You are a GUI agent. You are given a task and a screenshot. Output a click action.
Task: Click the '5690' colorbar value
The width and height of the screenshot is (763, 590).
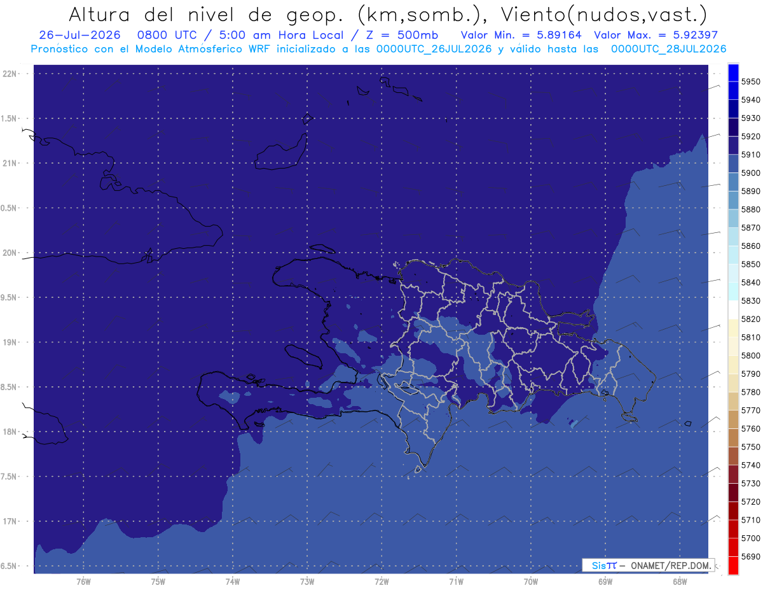(751, 556)
